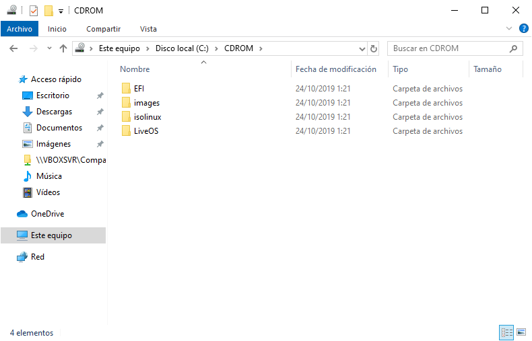532x341 pixels.
Task: Click the Properties icon in quick access toolbar
Action: pos(34,10)
